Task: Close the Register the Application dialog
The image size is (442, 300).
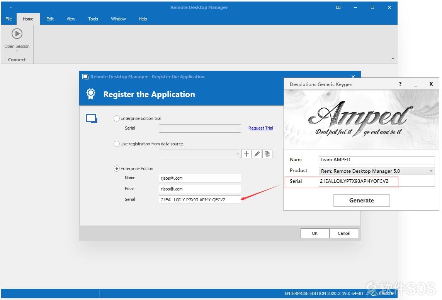Action: [353, 76]
